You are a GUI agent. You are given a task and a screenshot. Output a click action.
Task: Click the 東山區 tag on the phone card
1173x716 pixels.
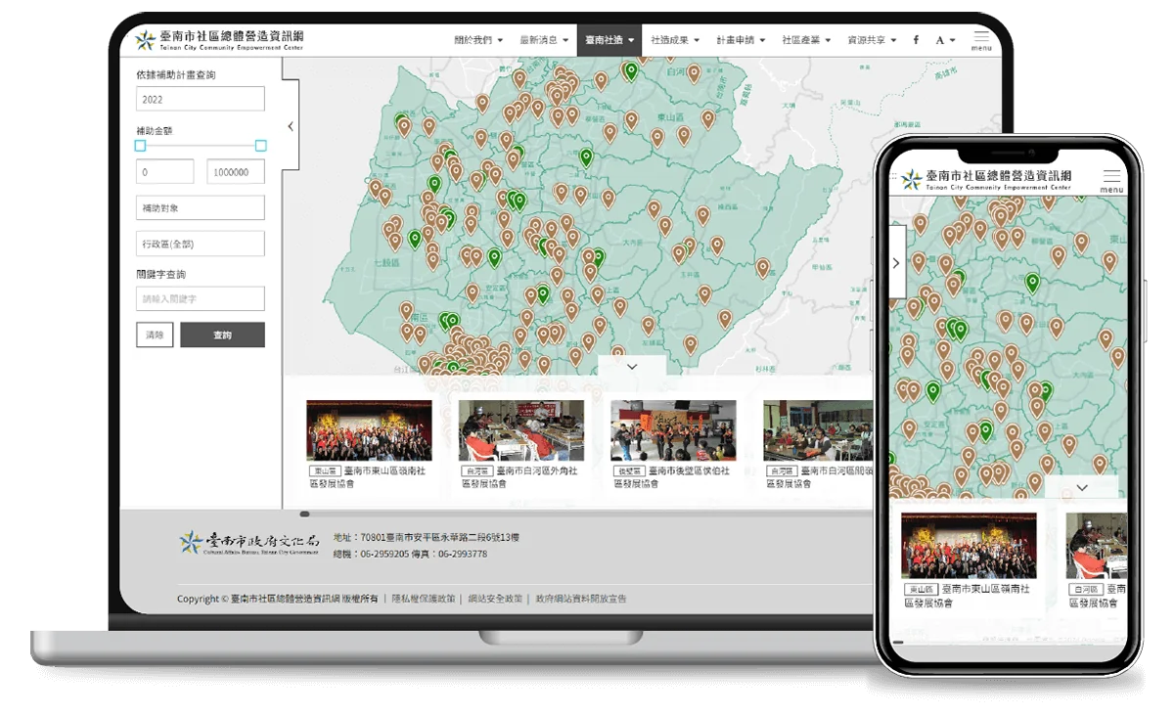921,590
